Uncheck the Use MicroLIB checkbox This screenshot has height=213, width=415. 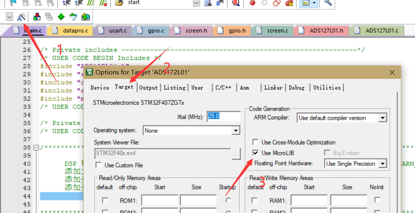pyautogui.click(x=255, y=153)
